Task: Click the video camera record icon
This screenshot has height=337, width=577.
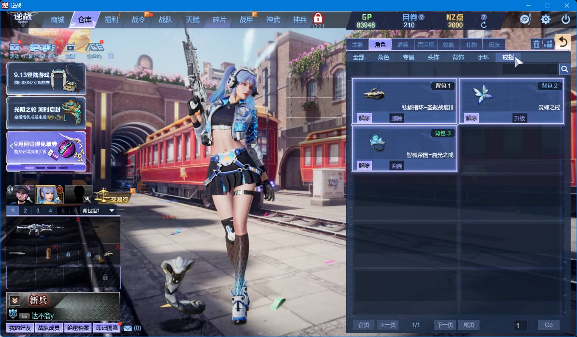Action: pyautogui.click(x=549, y=44)
